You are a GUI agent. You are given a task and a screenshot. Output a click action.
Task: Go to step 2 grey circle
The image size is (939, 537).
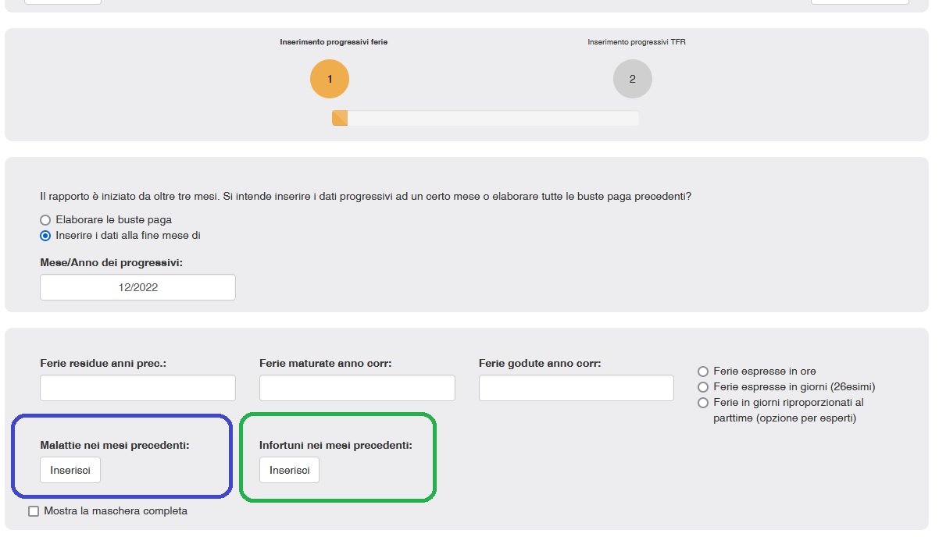632,79
